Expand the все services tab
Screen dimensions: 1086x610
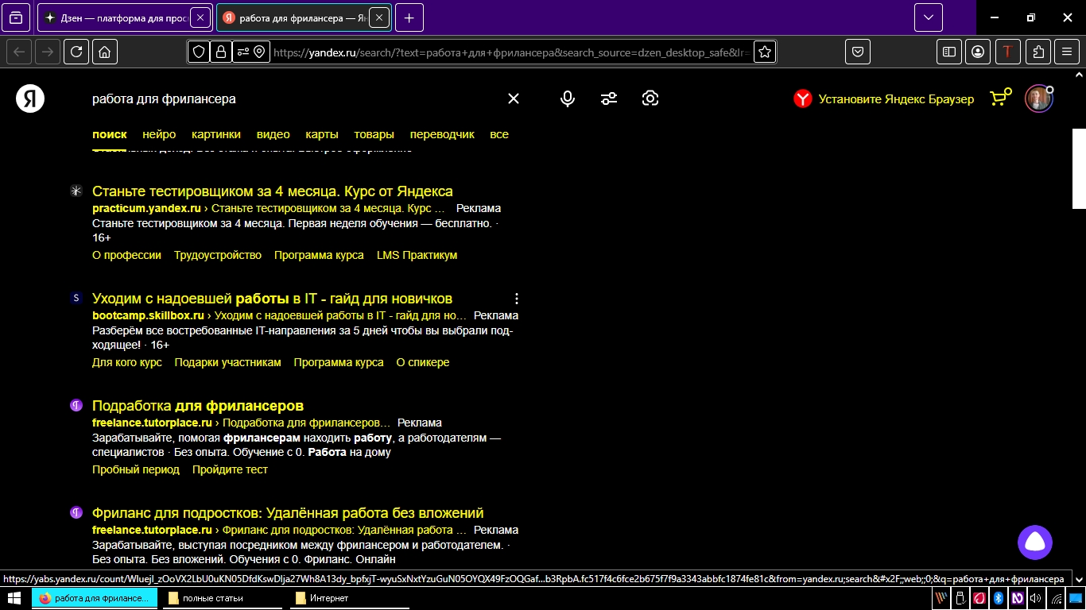(x=499, y=134)
